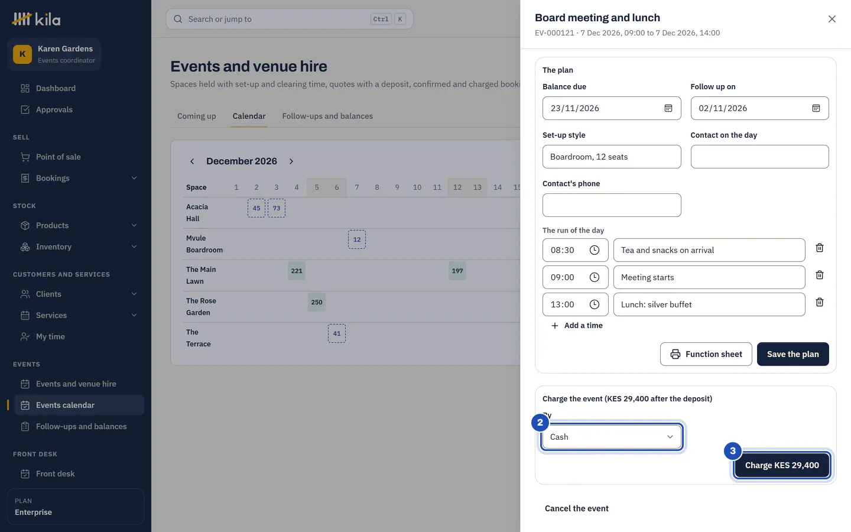This screenshot has width=851, height=532.
Task: Click Charge KES 29,400
Action: pos(782,465)
